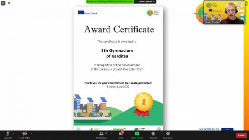This screenshot has width=249, height=140.
Task: Start Video camera button
Action: pos(25,135)
